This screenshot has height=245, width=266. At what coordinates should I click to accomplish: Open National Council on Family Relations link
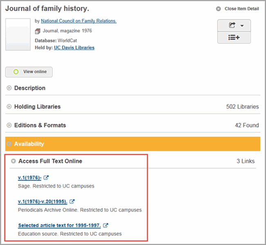(79, 21)
